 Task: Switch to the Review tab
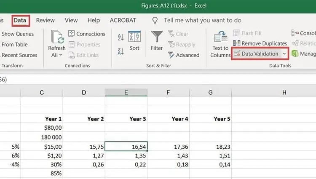click(x=46, y=20)
